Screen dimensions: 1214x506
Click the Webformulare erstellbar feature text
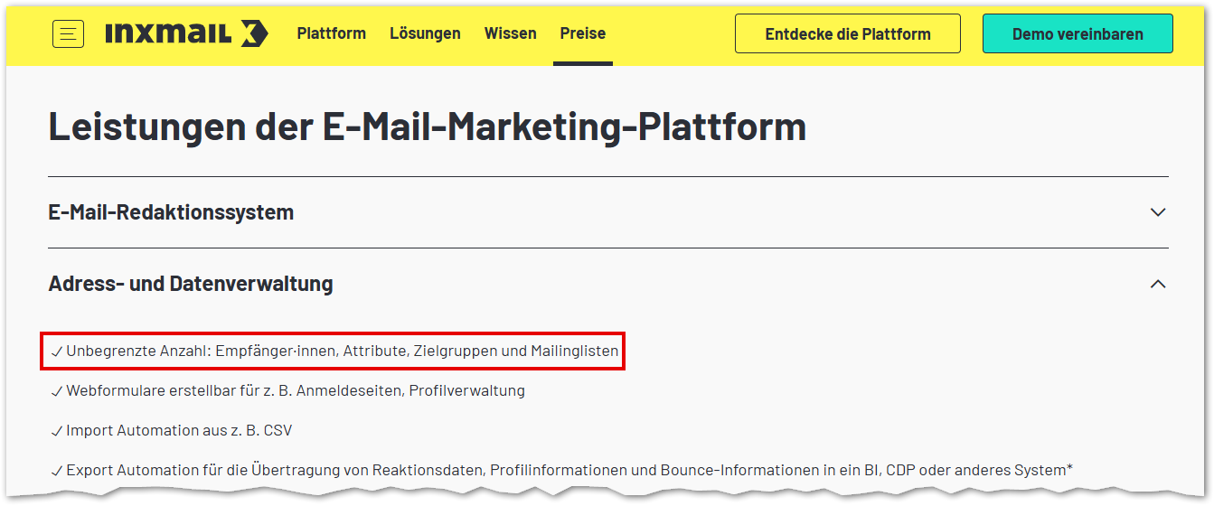295,391
